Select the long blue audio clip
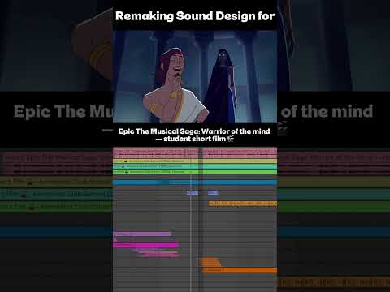The image size is (390, 292). (x=195, y=182)
